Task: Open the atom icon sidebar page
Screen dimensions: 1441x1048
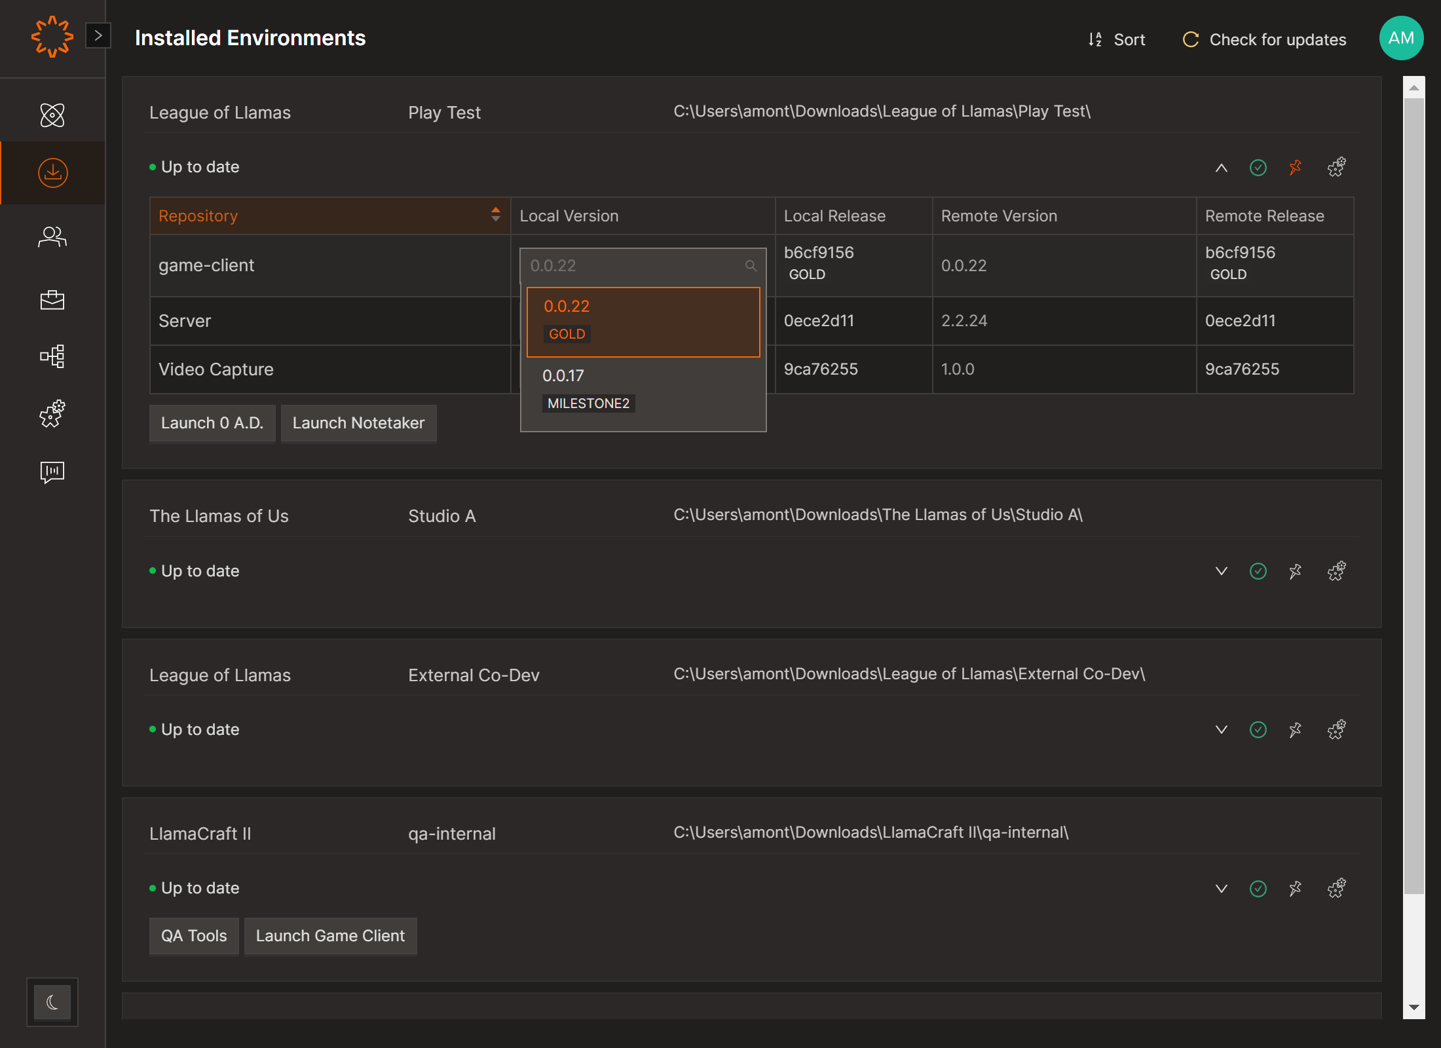Action: point(52,115)
